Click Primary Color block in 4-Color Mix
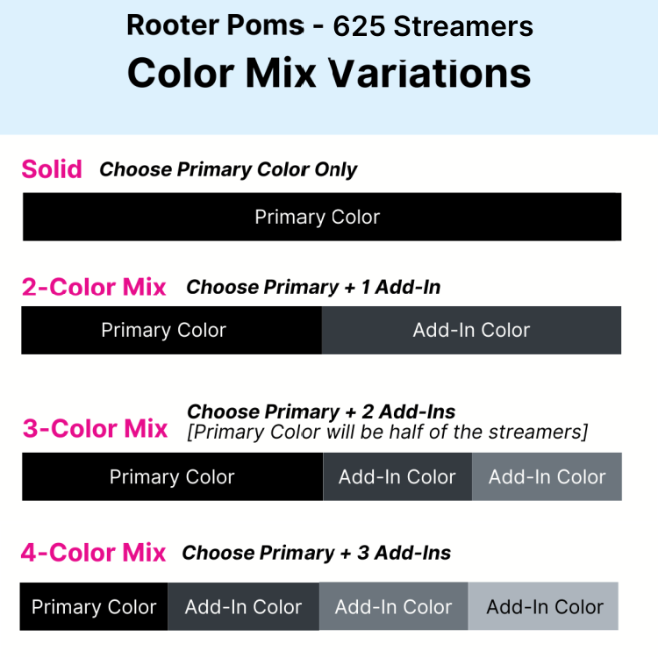The width and height of the screenshot is (658, 658). point(94,606)
